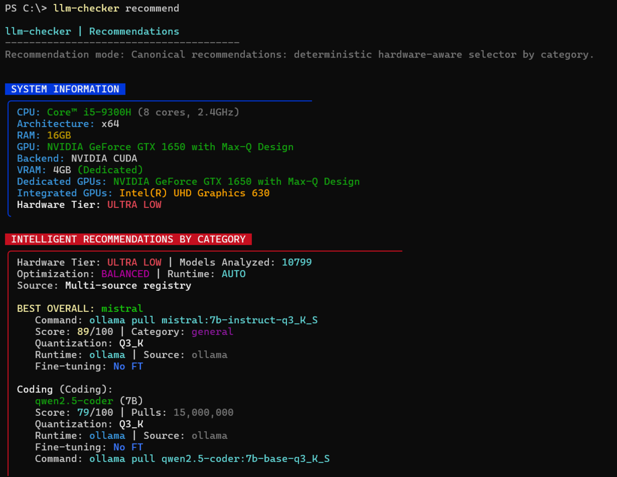
Task: Click the Architecture x64 value
Action: (x=110, y=124)
